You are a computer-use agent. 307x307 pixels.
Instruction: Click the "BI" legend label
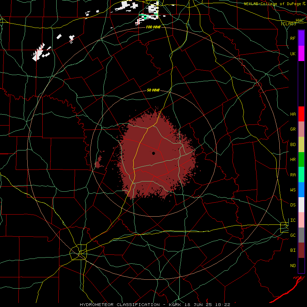[x=293, y=250]
